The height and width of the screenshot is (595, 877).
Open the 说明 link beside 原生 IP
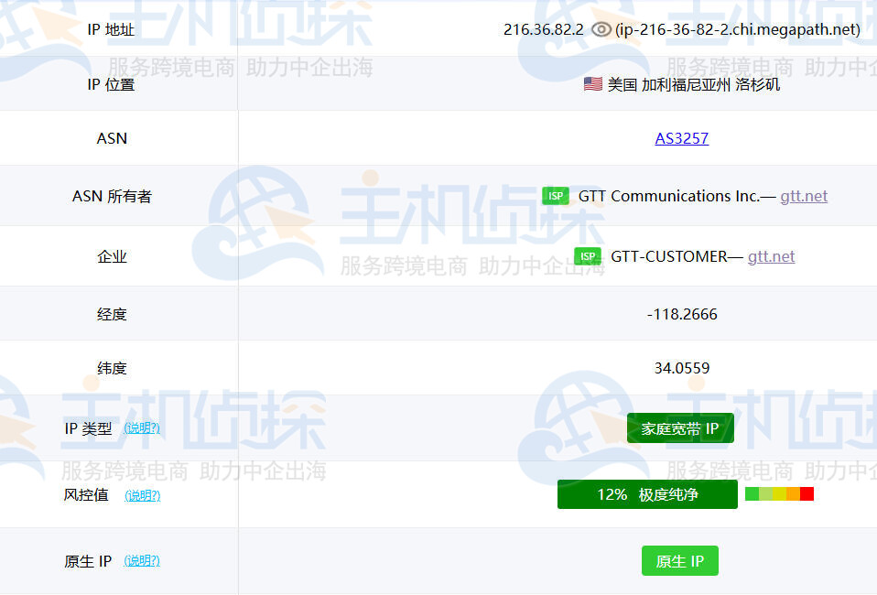tap(142, 561)
